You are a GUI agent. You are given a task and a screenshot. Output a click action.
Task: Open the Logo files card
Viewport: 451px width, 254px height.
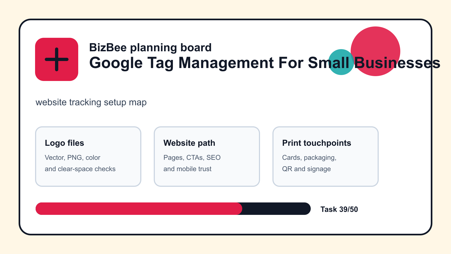[88, 157]
